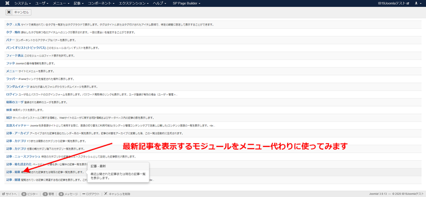Choose the パンくずリスト(トピックパス) module
Screen dimensions: 426x197
click(26, 48)
